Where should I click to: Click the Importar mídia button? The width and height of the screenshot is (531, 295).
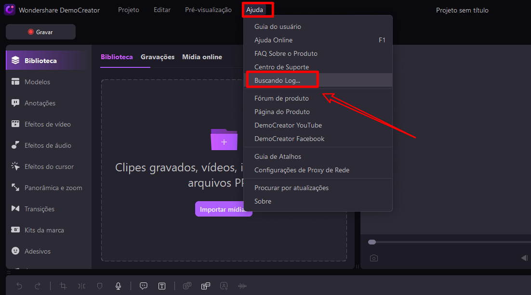point(223,209)
